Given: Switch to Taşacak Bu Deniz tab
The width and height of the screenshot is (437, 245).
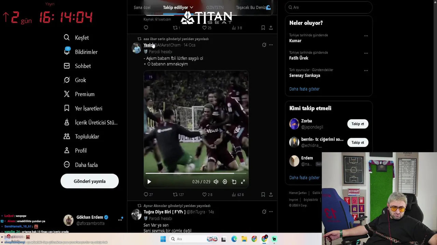Looking at the screenshot, I should coord(253,7).
